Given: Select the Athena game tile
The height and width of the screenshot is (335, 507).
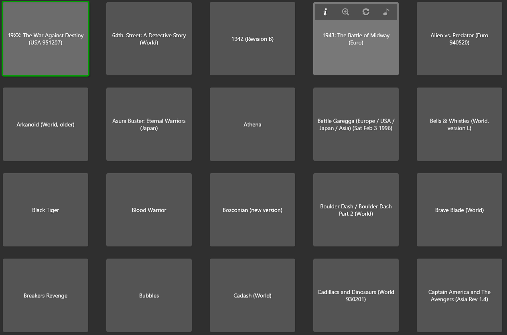Looking at the screenshot, I should (x=252, y=124).
